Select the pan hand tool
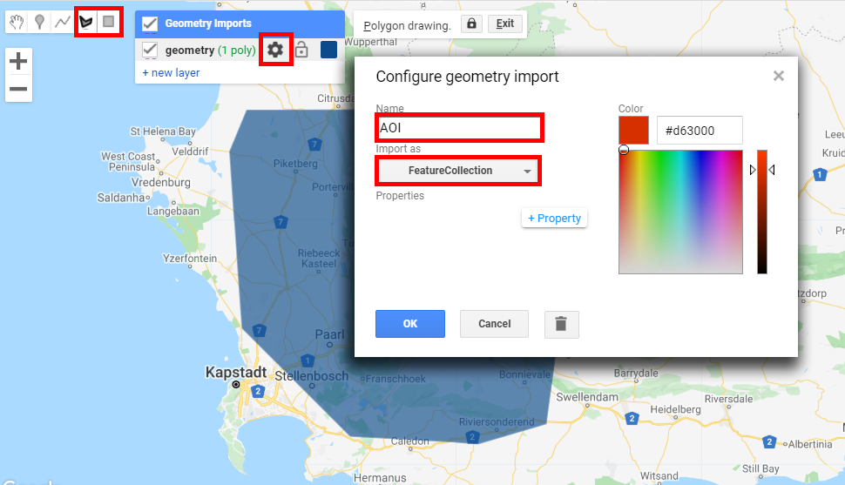This screenshot has width=845, height=485. (x=17, y=22)
